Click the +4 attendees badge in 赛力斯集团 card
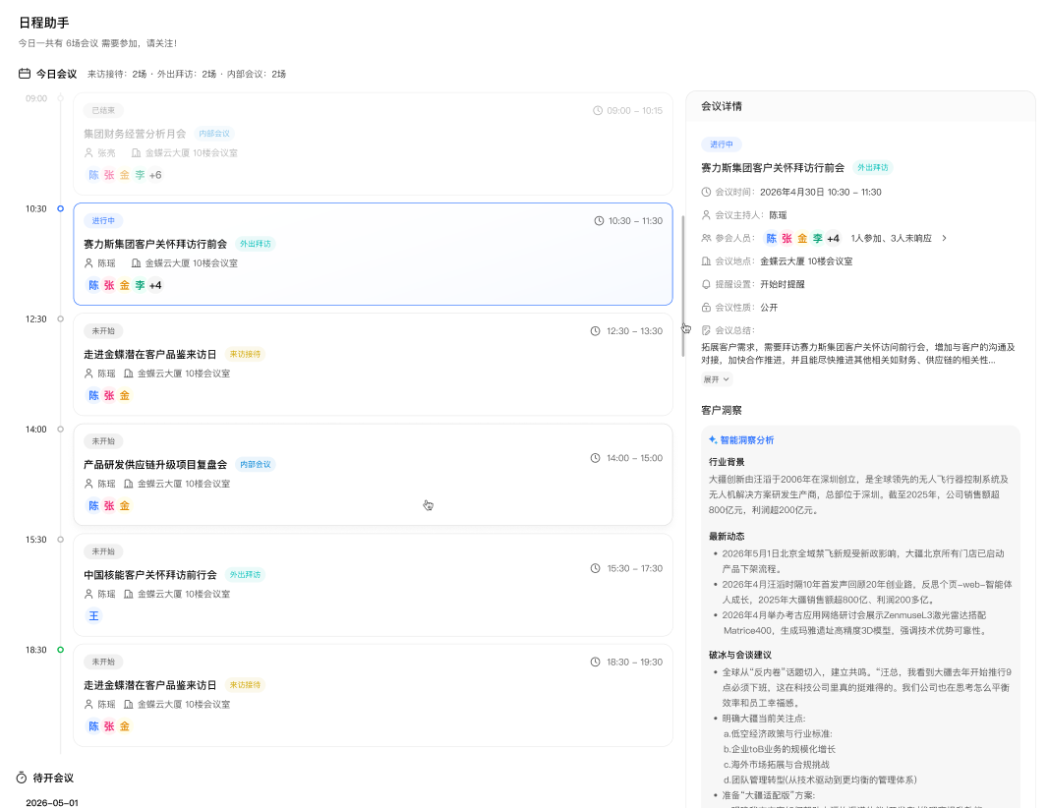The width and height of the screenshot is (1048, 808). (155, 285)
